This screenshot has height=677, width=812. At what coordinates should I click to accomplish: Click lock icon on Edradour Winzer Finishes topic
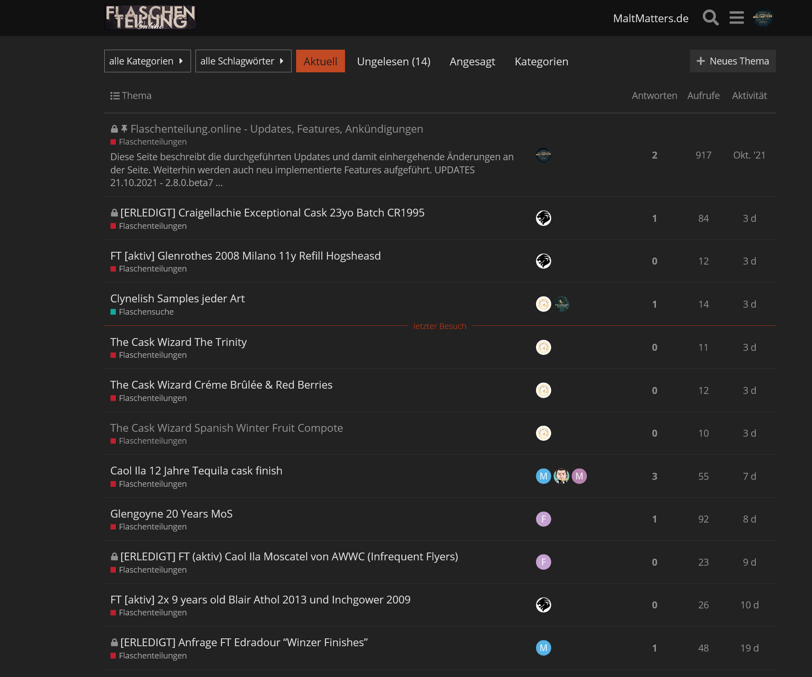coord(114,642)
